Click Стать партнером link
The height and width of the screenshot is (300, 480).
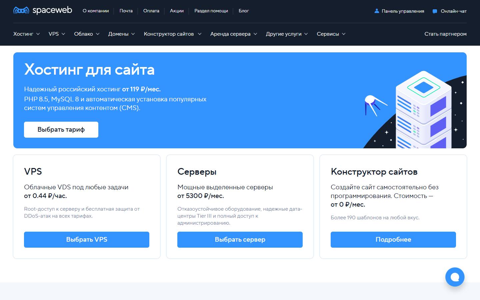(445, 34)
